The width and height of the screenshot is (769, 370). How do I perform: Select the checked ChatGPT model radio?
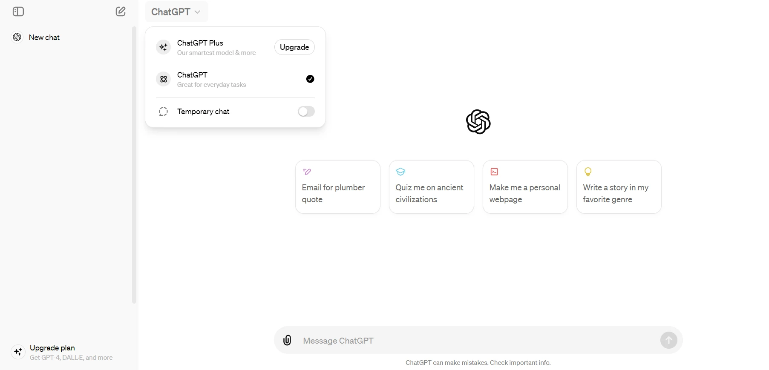[x=310, y=79]
